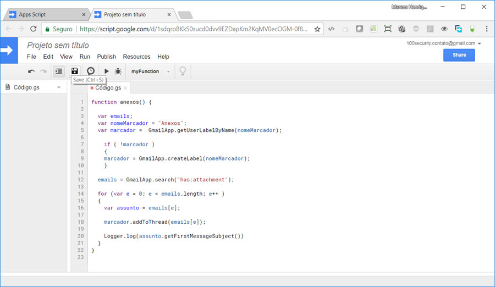Click GmailApp.createLabel on line 9
This screenshot has height=287, width=495.
(x=171, y=158)
